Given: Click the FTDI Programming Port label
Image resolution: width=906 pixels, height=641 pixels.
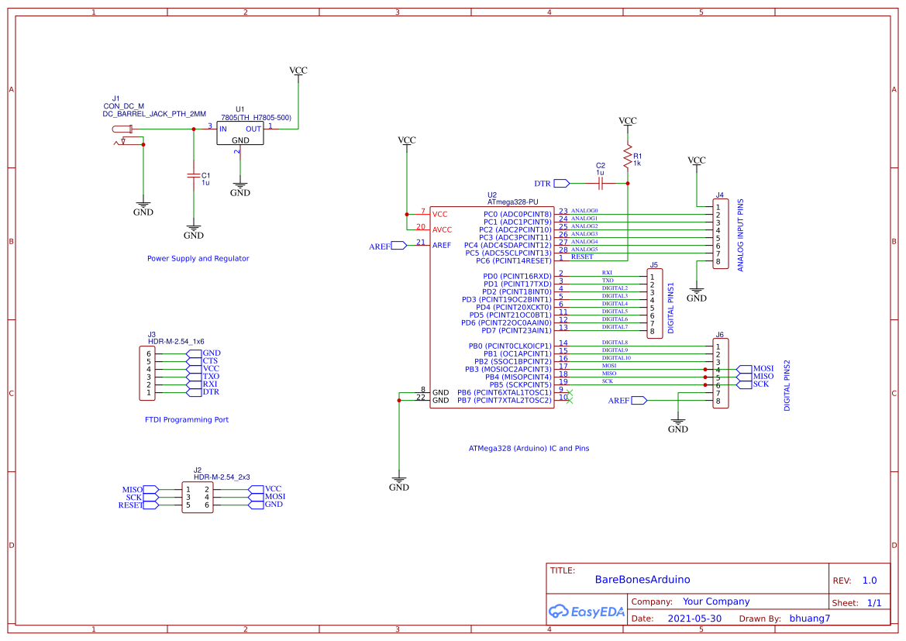Looking at the screenshot, I should pyautogui.click(x=186, y=419).
